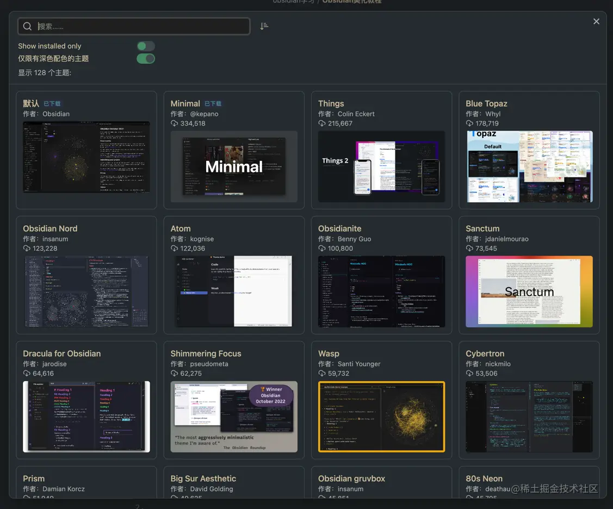Toggle 仅限有深色配色的主题 switch
613x509 pixels.
(146, 59)
